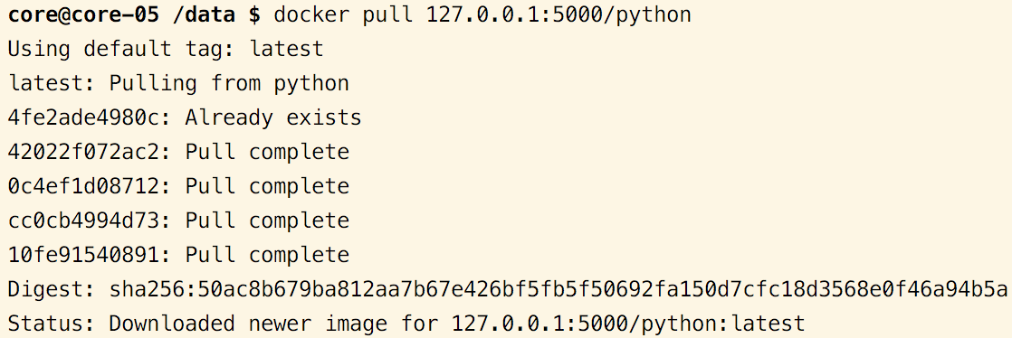The width and height of the screenshot is (1012, 338).
Task: Click the core@core-05 prompt text
Action: click(84, 14)
